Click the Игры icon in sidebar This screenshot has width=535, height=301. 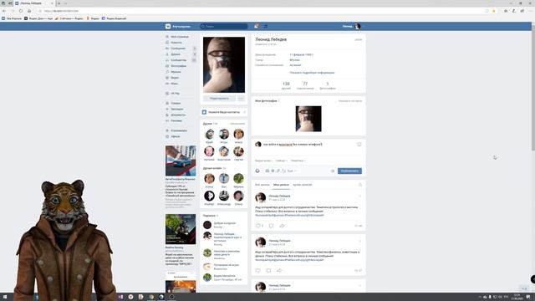point(167,84)
